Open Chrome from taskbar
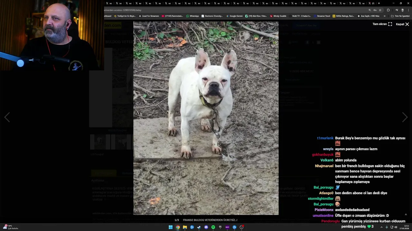 [178, 227]
